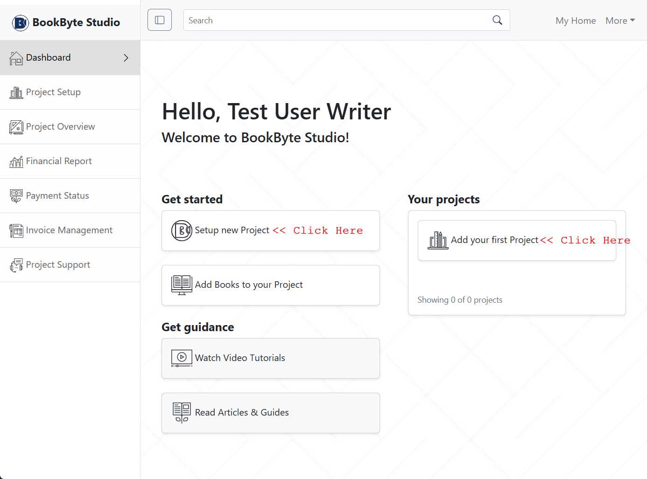Click the Dashboard home icon
647x479 pixels.
[17, 57]
